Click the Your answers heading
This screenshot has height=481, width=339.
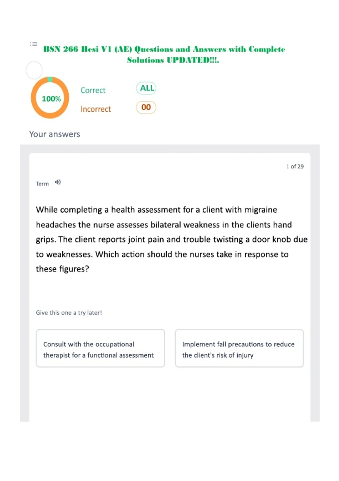(55, 134)
